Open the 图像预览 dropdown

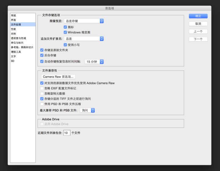pyautogui.click(x=84, y=21)
